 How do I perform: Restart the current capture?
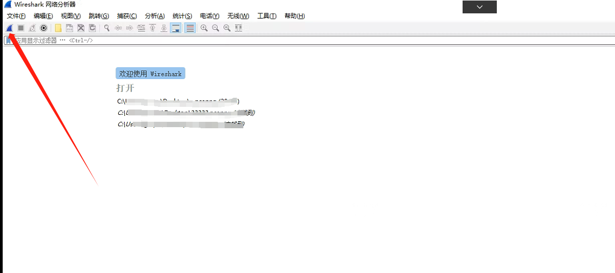coord(33,28)
